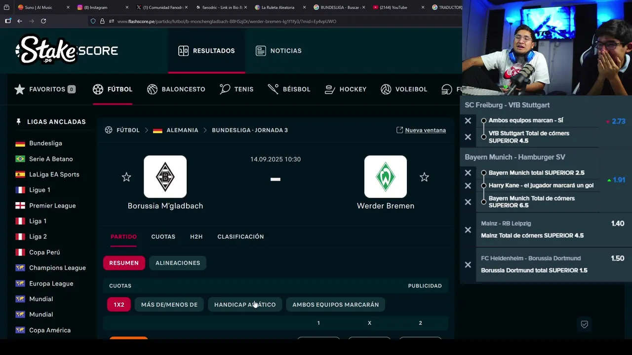Remove Bayern Munich total SUPERIOR 2.5 bet
632x355 pixels.
468,173
